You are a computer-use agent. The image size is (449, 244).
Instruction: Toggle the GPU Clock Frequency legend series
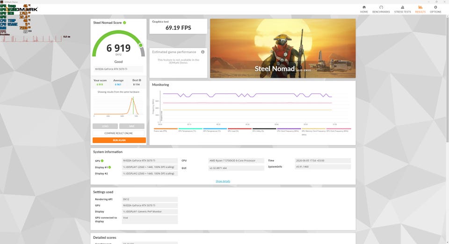(339, 129)
